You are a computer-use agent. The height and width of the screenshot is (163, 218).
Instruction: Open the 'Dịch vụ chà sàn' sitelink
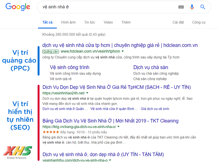151,67
